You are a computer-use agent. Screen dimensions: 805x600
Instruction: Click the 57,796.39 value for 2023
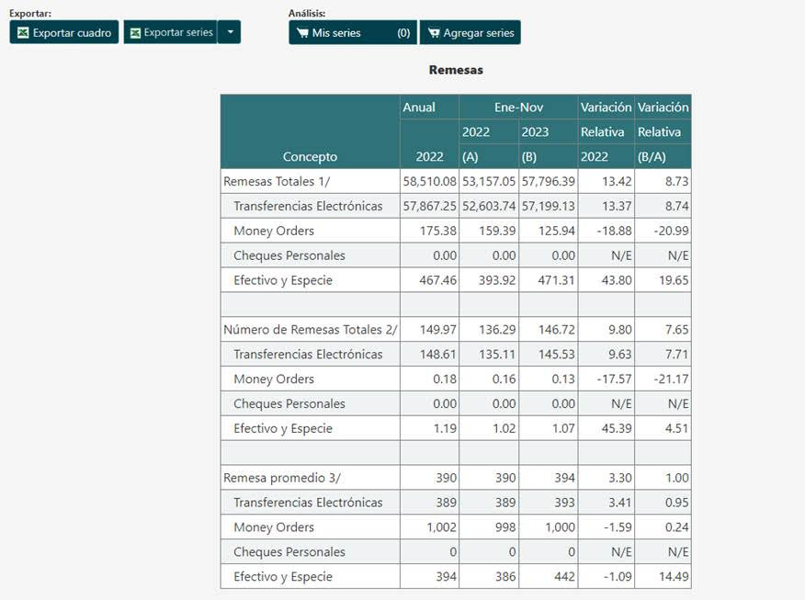coord(548,182)
